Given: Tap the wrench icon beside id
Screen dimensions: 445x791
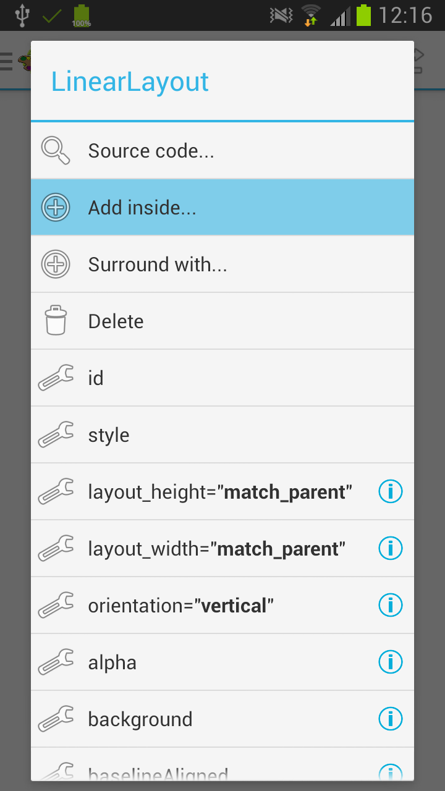Looking at the screenshot, I should point(56,378).
